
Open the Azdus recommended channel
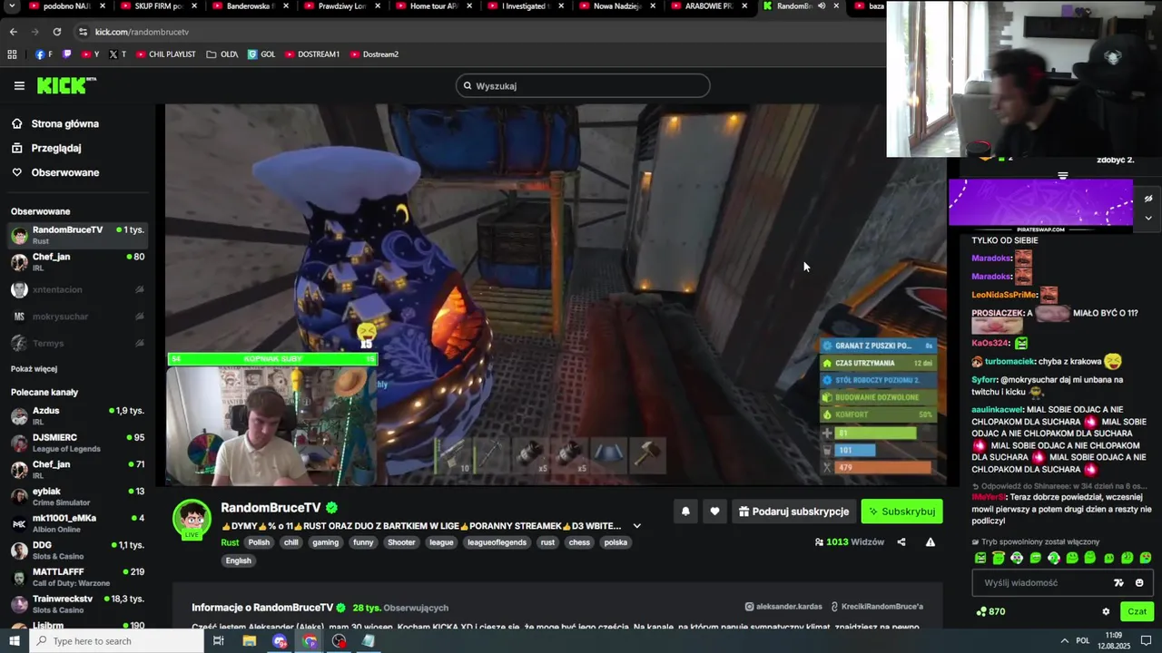pos(77,416)
